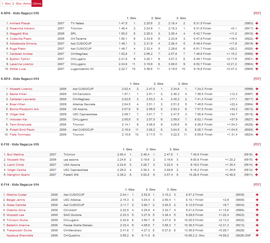Click plus icon in Bossi Kilian row
This screenshot has height=243, width=270.
click(x=257, y=104)
